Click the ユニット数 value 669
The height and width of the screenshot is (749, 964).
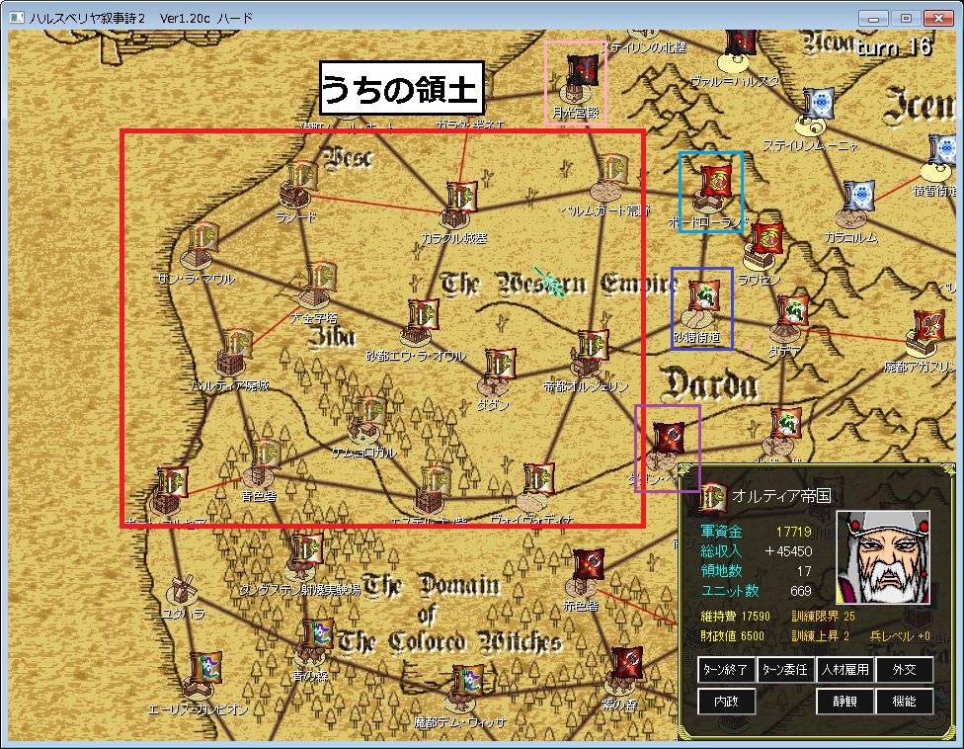[x=801, y=591]
